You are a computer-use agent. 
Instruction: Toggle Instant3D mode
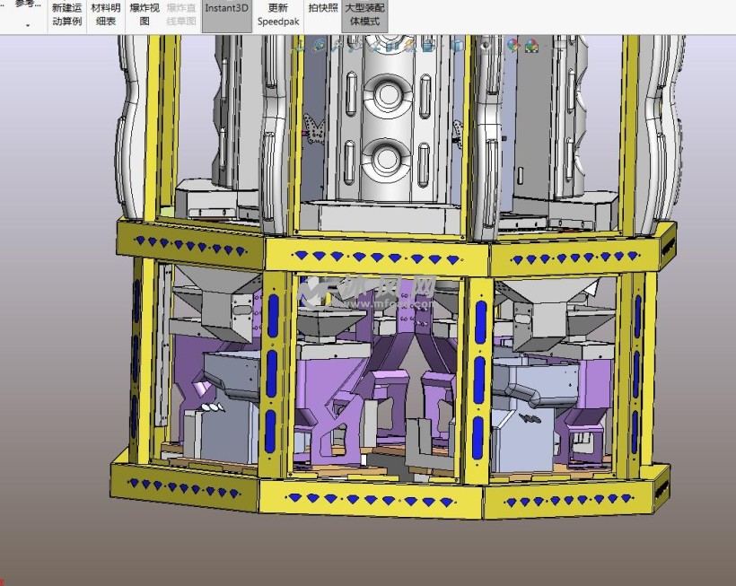pos(226,9)
